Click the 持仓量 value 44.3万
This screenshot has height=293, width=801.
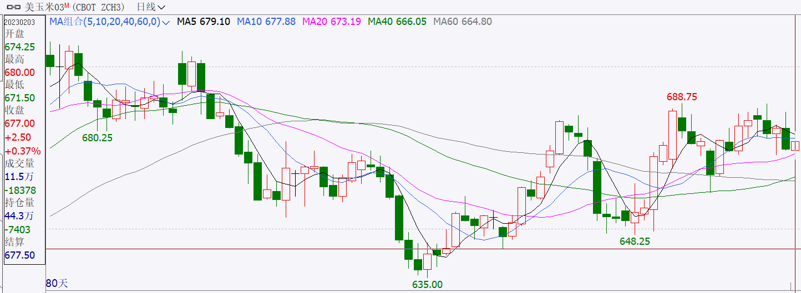click(x=19, y=215)
